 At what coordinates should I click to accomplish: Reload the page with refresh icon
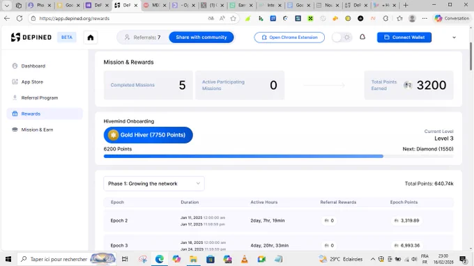[x=20, y=18]
